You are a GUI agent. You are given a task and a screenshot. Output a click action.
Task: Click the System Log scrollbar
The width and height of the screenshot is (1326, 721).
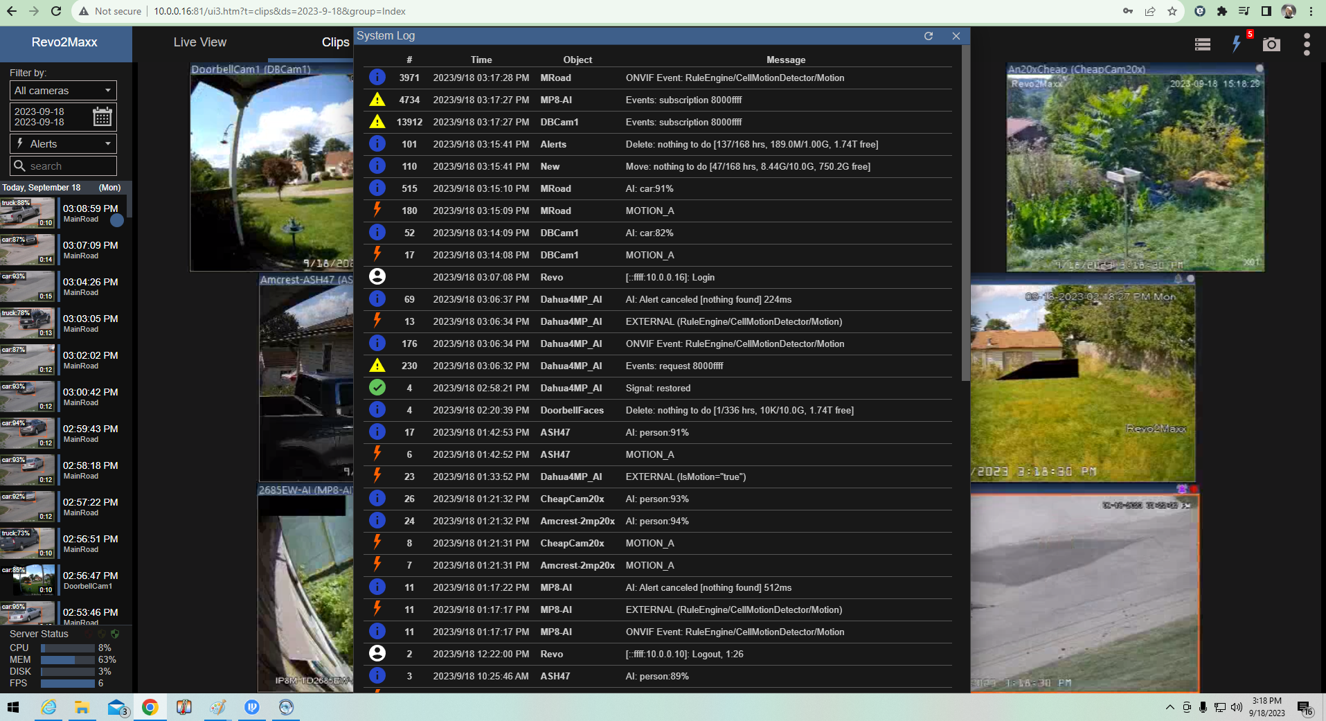(965, 213)
